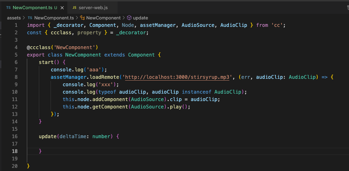Viewport: 349px width, 171px height.
Task: Expand the update breadcrumb symbol
Action: 141,18
